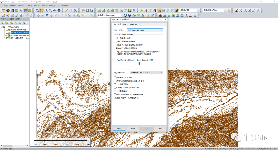Uncheck 高级: 保存单一的高程线为 3D
Viewport: 278px width, 150px height.
[115, 98]
